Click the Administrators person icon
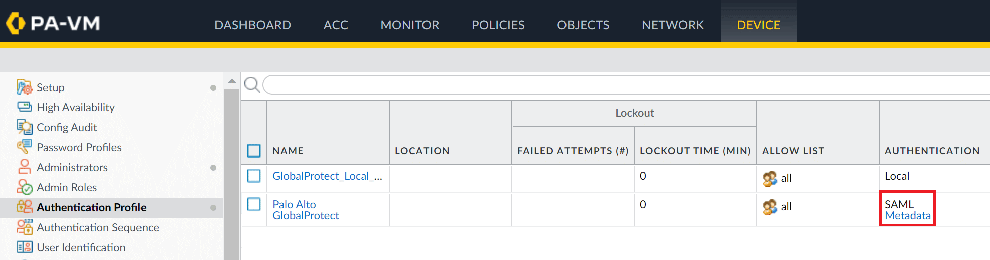This screenshot has width=990, height=260. pos(24,167)
